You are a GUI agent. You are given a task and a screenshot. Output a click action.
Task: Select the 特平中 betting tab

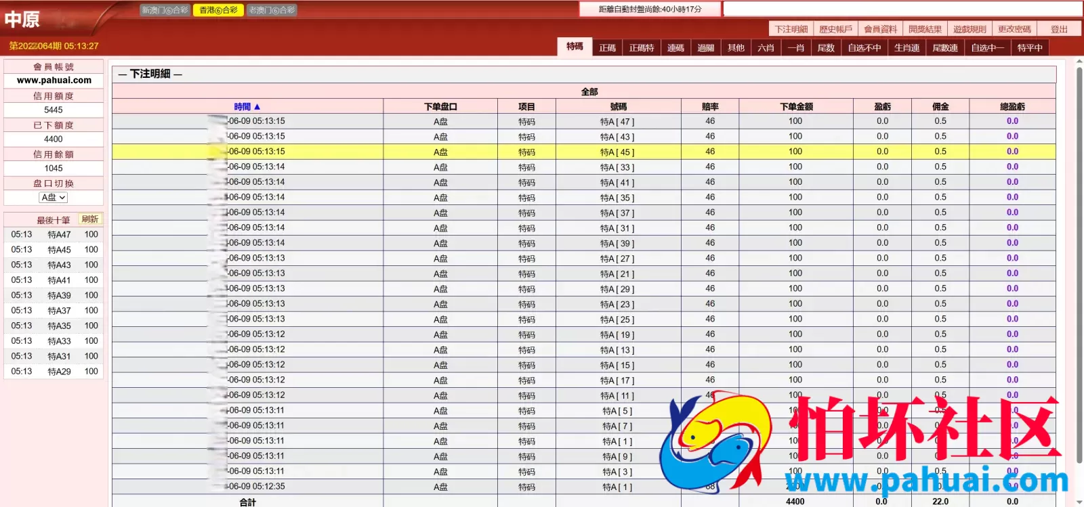point(1030,48)
